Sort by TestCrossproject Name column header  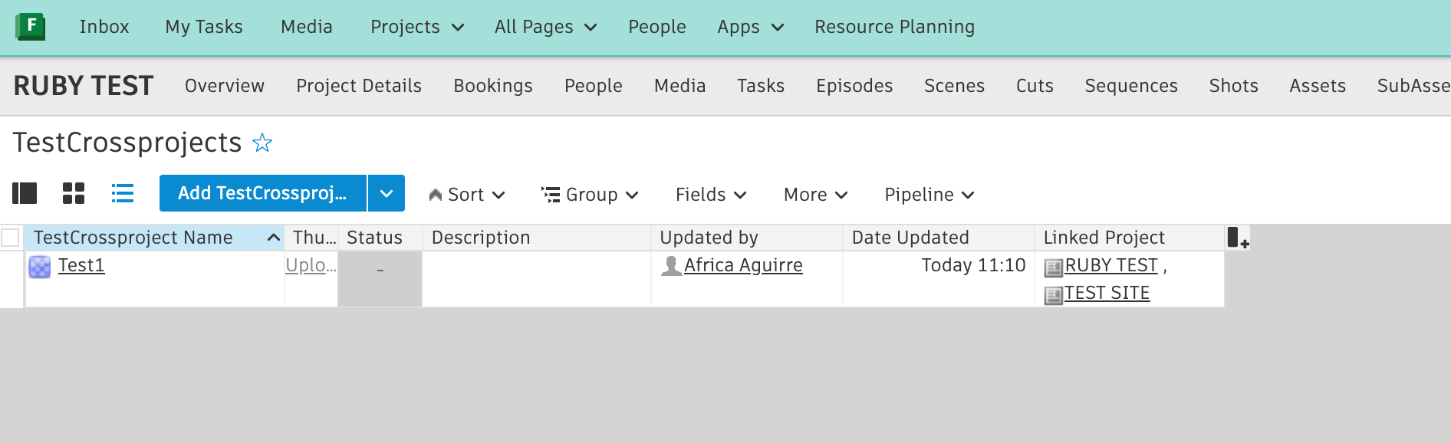(133, 238)
